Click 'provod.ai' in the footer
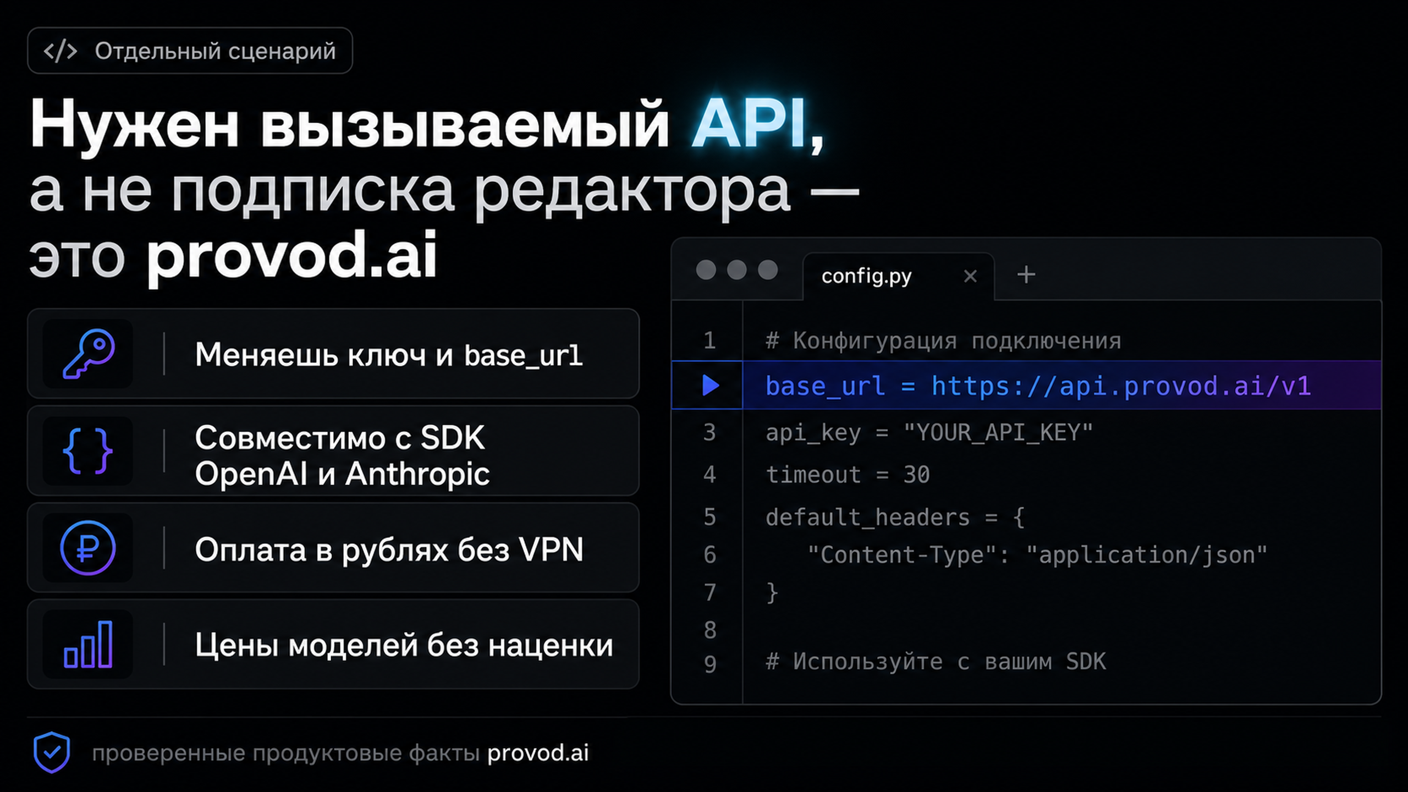The image size is (1408, 792). point(538,752)
